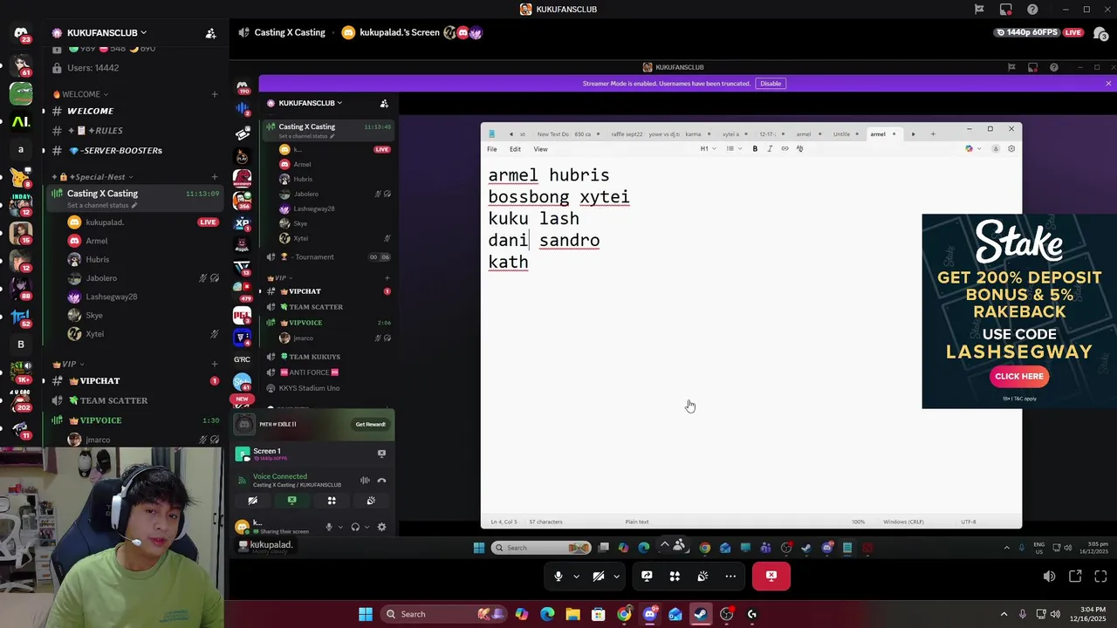1117x628 pixels.
Task: Open the inbox icon in Discord title bar
Action: [x=1006, y=10]
